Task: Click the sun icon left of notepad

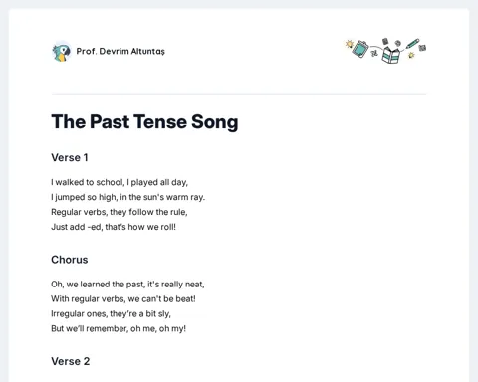Action: click(350, 44)
